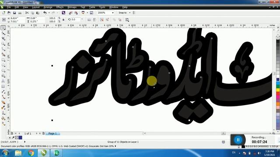
Task: Select the Polygon tool in the toolbox
Action: click(x=3, y=71)
